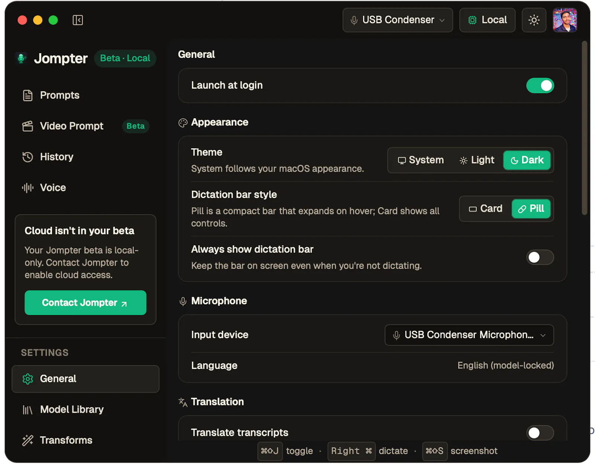Turn on Translate transcripts switch
Image resolution: width=595 pixels, height=466 pixels.
tap(540, 433)
